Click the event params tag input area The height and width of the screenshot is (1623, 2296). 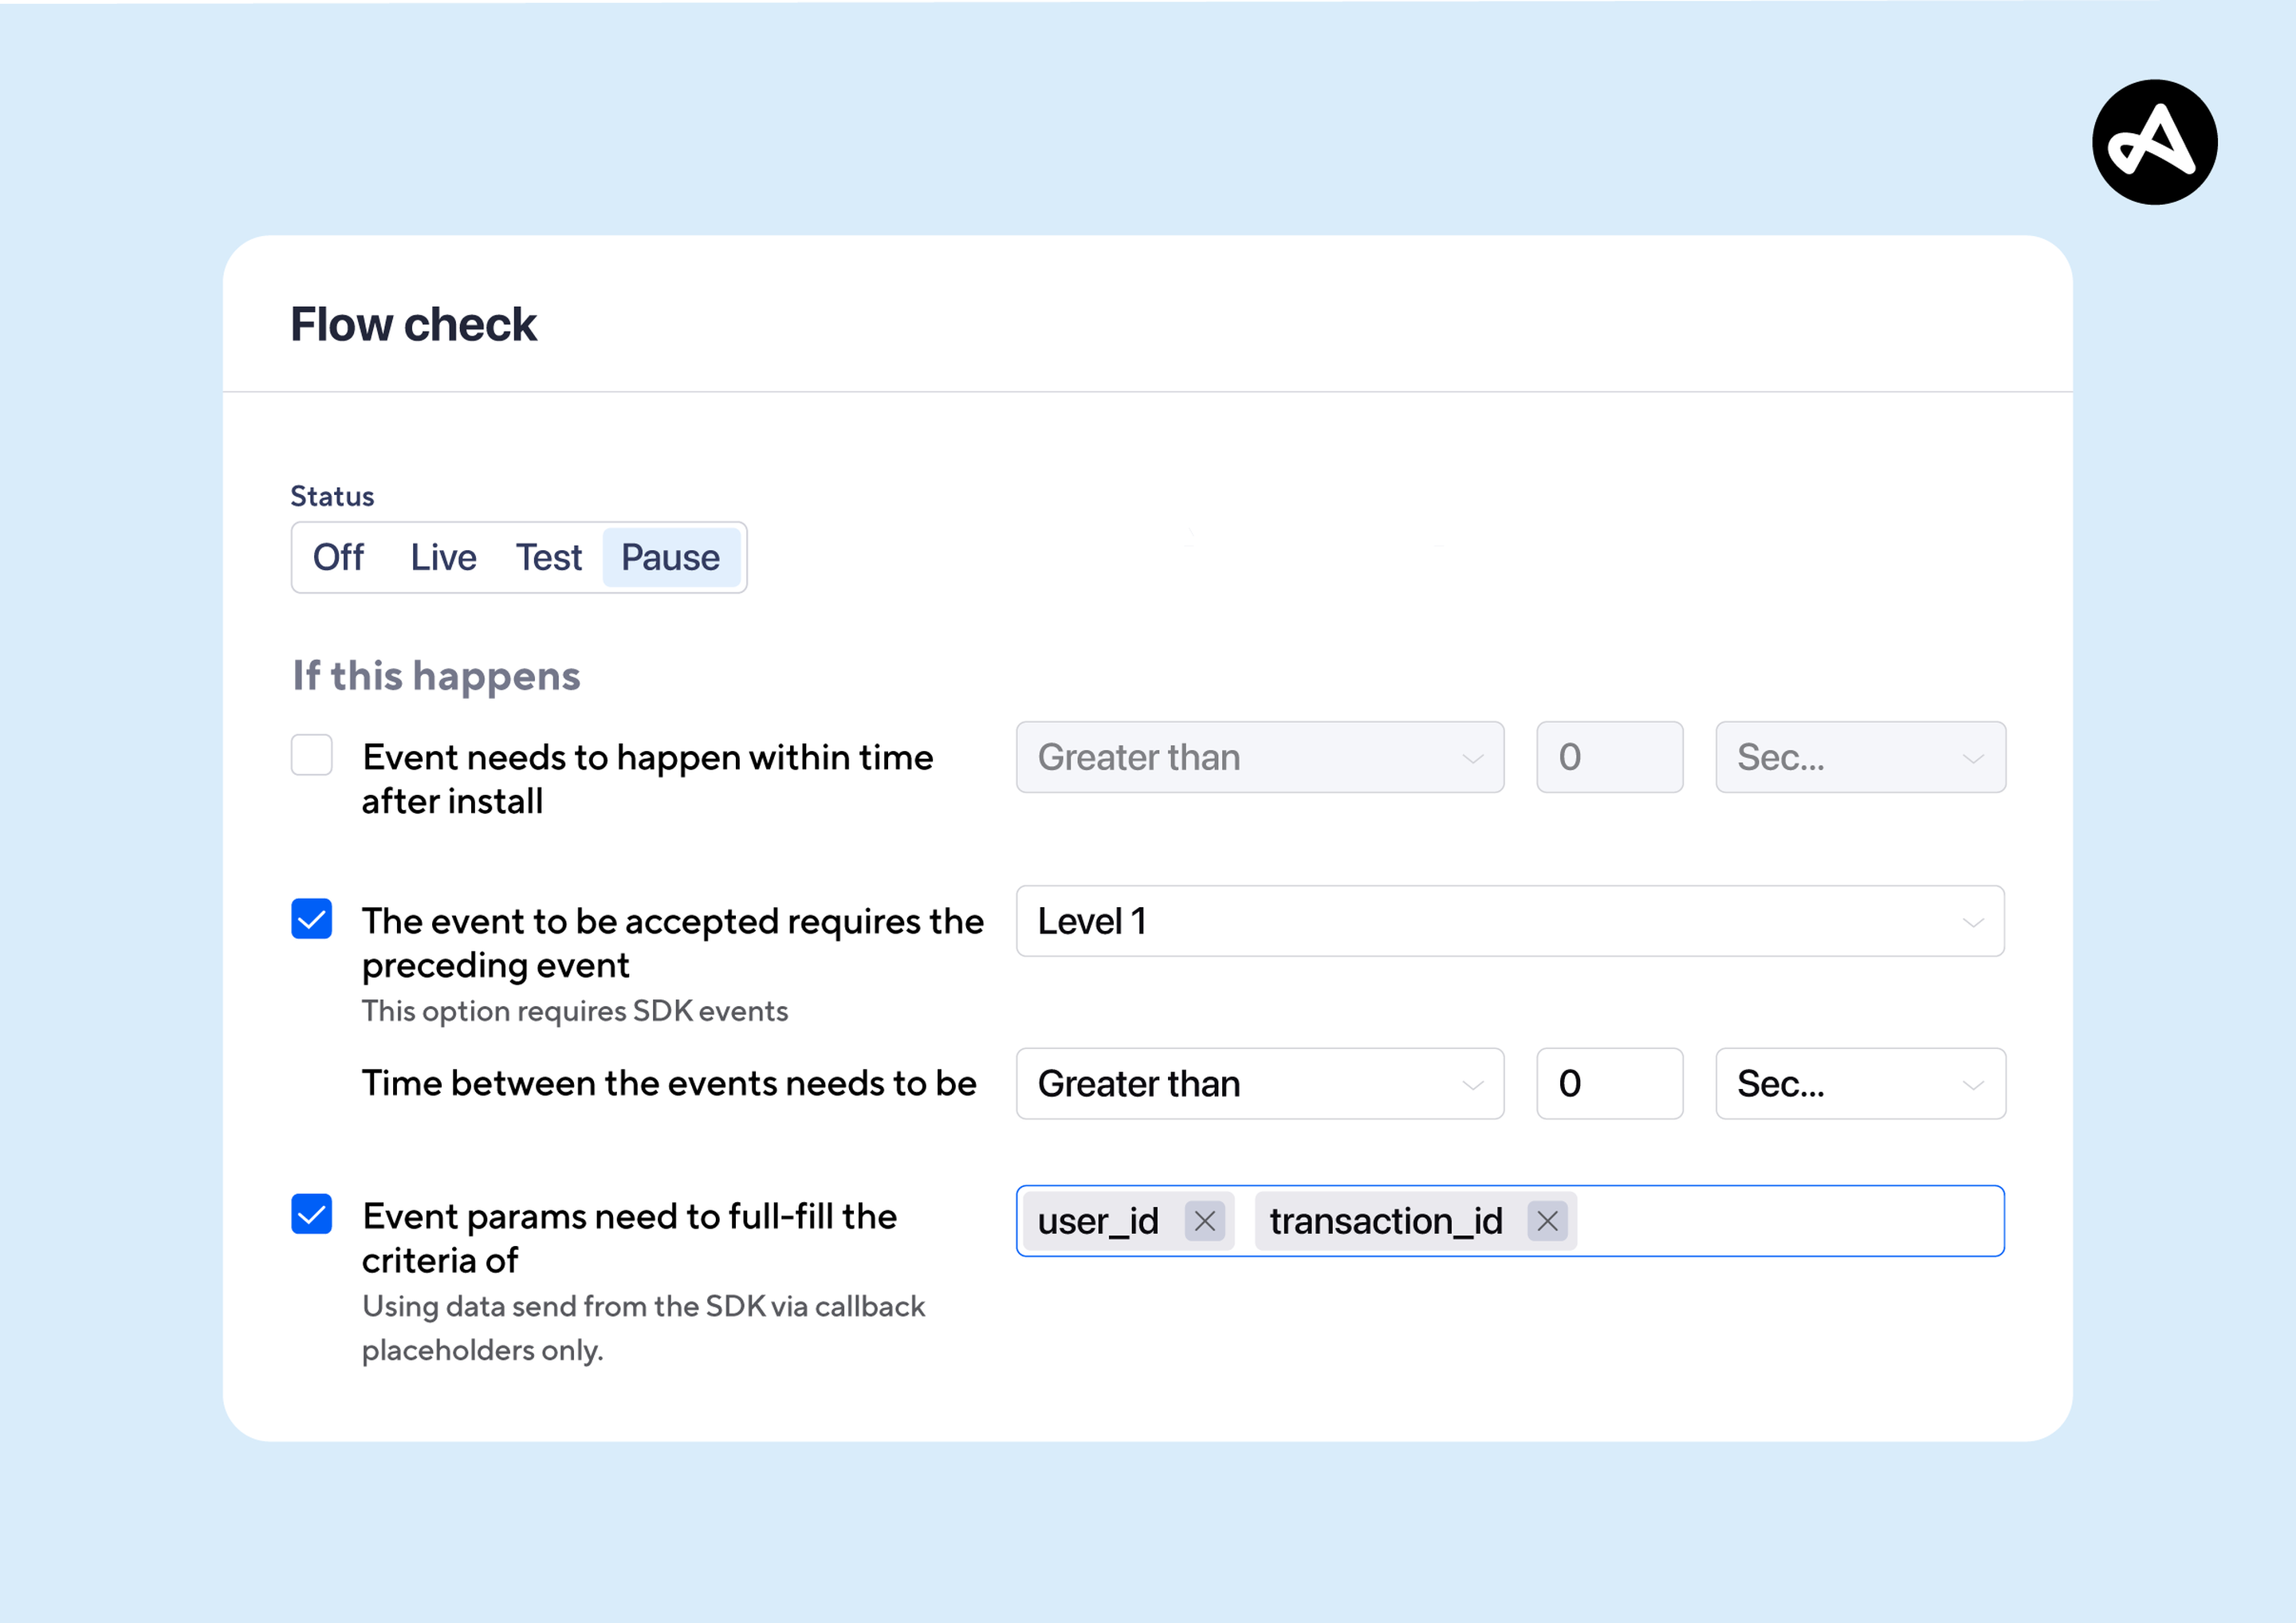[x=1780, y=1220]
